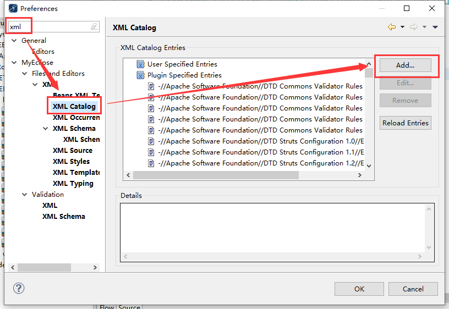Select XML Typing preference page

point(73,184)
